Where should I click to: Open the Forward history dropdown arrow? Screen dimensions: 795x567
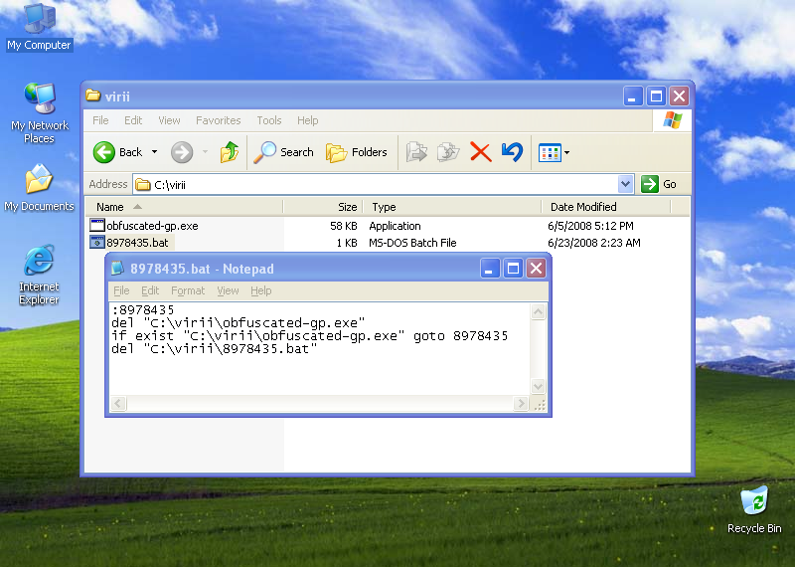[205, 152]
